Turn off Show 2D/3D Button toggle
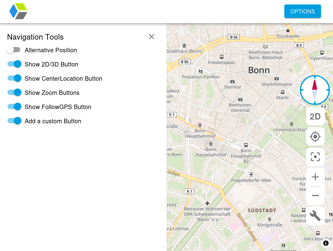The image size is (333, 251). click(14, 64)
